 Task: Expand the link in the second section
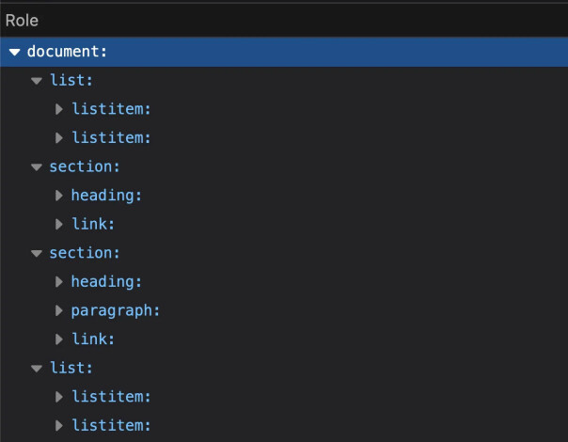pos(58,339)
